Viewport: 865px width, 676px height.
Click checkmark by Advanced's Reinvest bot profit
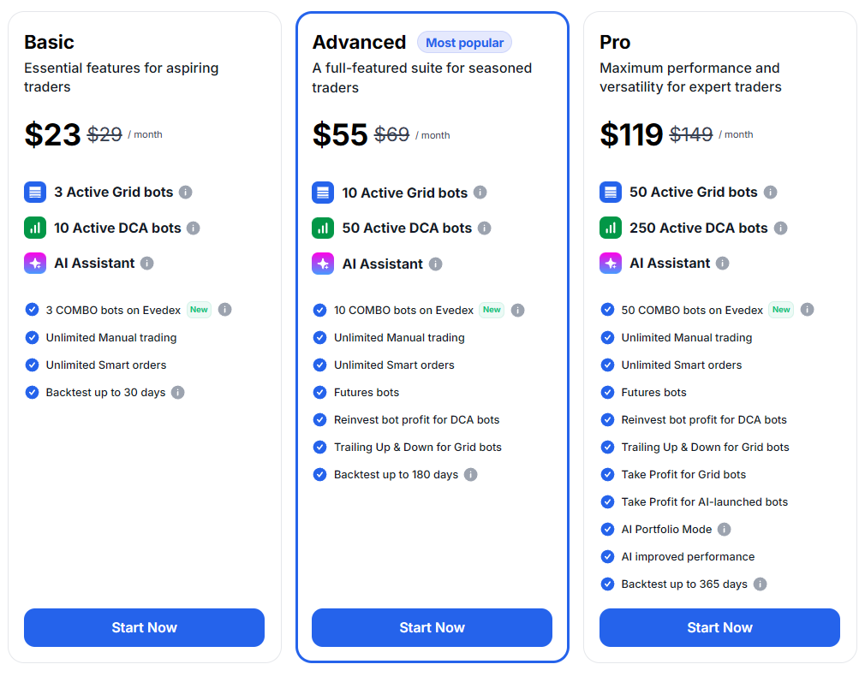click(320, 420)
